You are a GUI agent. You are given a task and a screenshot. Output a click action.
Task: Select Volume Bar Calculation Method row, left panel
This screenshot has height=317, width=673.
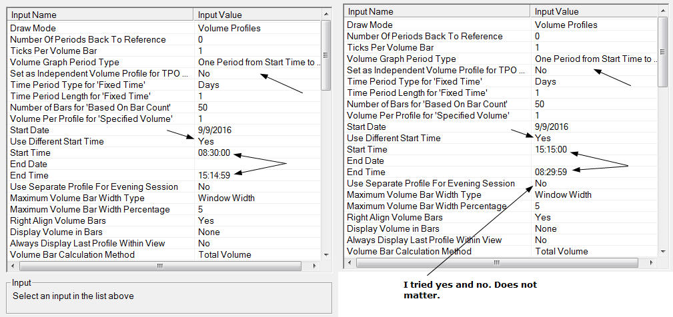pyautogui.click(x=164, y=255)
